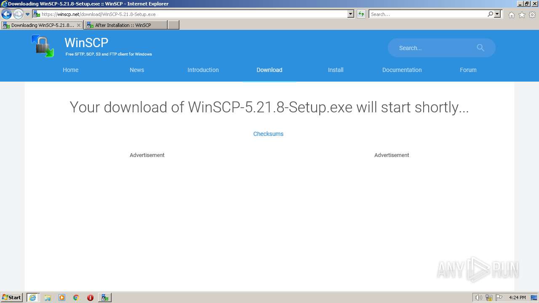Open the File Explorer taskbar icon

pyautogui.click(x=48, y=298)
